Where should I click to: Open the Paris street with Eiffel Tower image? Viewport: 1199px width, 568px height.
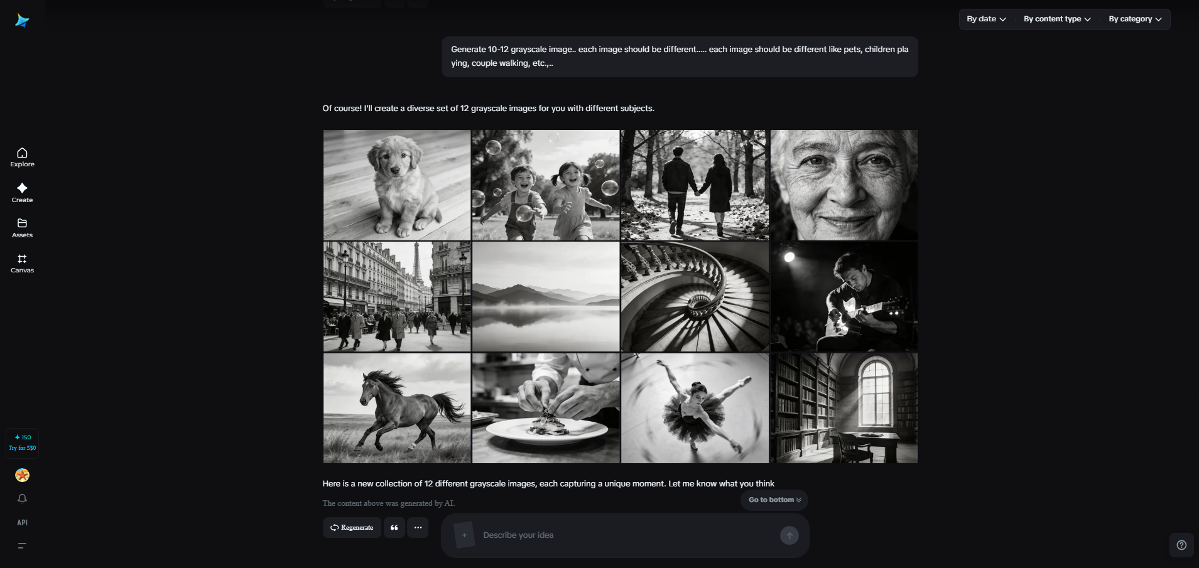397,297
